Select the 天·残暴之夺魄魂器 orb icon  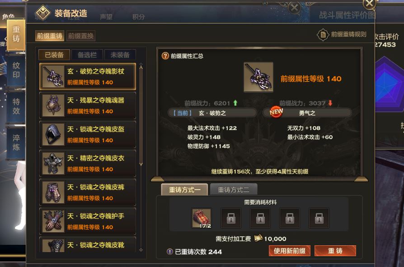(53, 105)
